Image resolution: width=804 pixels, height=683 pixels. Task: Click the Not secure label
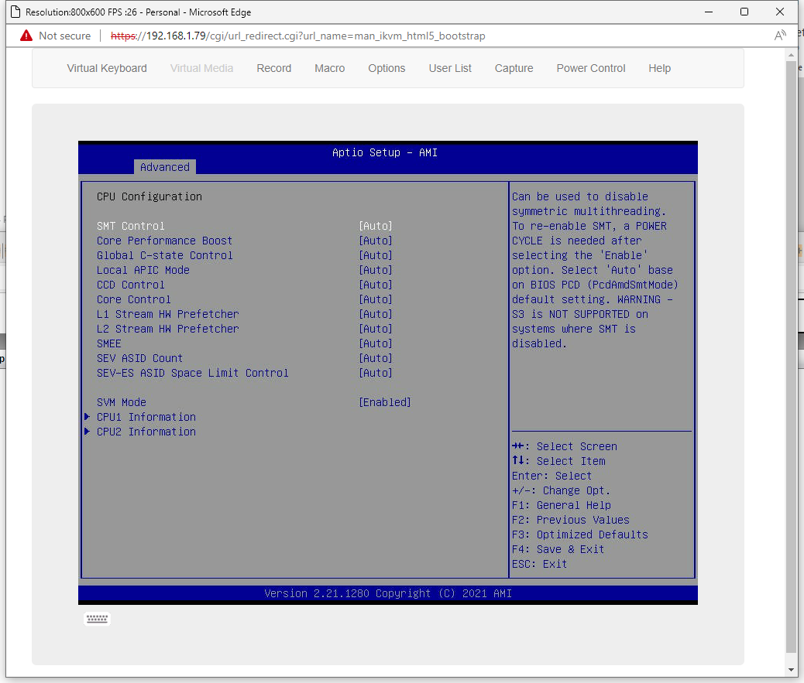click(x=64, y=36)
